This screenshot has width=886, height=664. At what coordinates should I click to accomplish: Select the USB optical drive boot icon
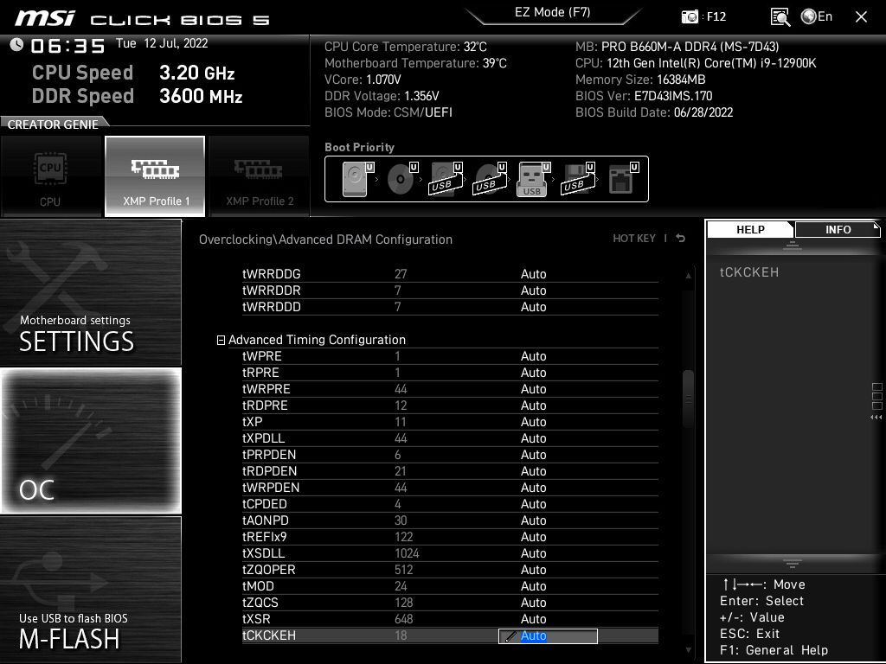point(490,179)
